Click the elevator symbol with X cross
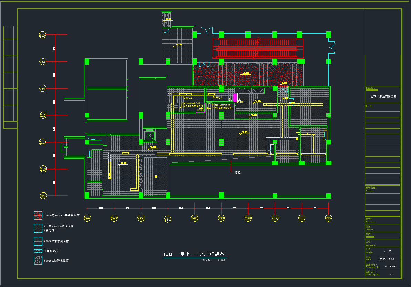Viewport: 411px width, 287px height. tap(149, 135)
